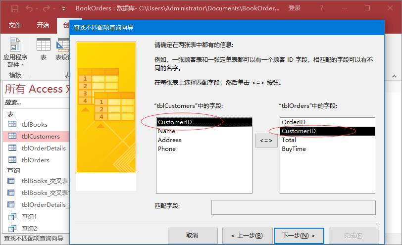The image size is (402, 245).
Task: Go back with the < 上一步(B) button
Action: pos(243,236)
